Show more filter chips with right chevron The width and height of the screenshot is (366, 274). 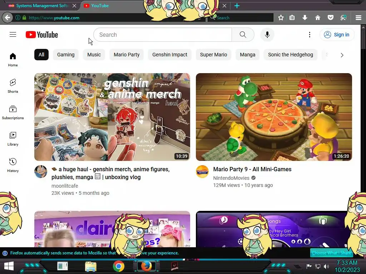pyautogui.click(x=342, y=55)
